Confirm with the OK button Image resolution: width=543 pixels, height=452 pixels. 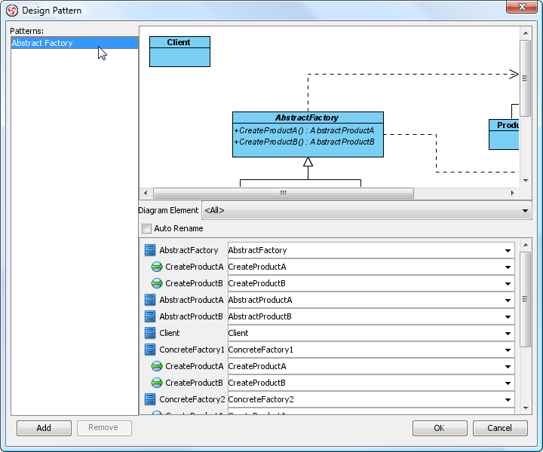click(x=440, y=428)
